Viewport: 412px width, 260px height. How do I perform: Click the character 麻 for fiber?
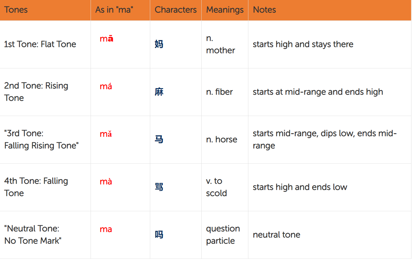(158, 92)
